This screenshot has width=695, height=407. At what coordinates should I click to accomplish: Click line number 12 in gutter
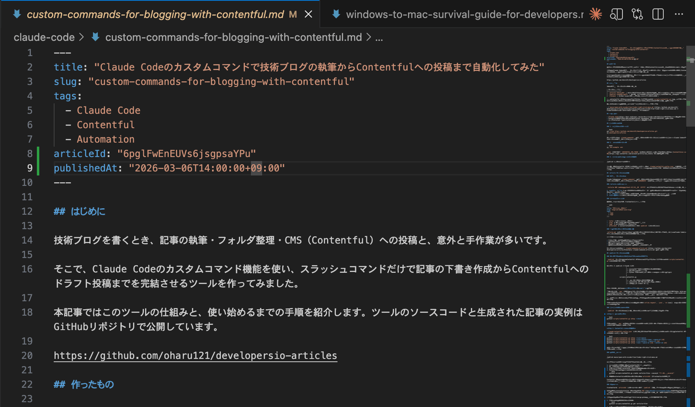point(27,212)
